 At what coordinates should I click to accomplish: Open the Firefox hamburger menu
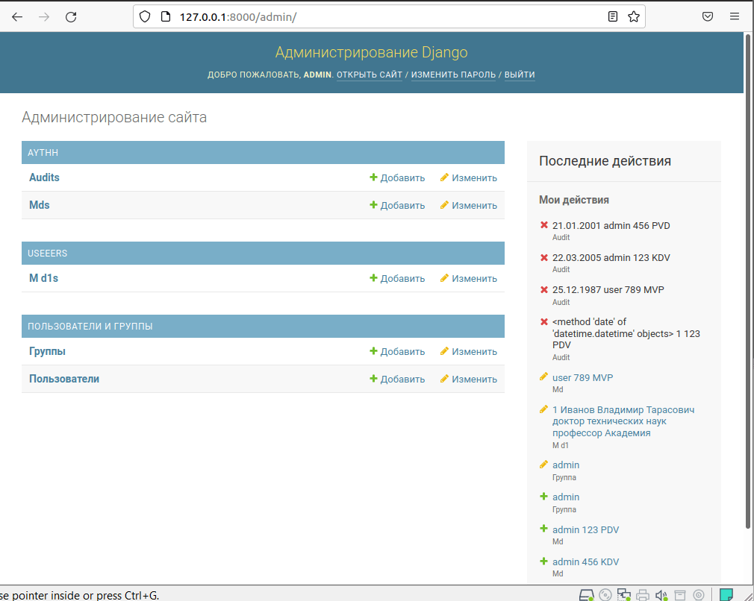click(x=735, y=16)
